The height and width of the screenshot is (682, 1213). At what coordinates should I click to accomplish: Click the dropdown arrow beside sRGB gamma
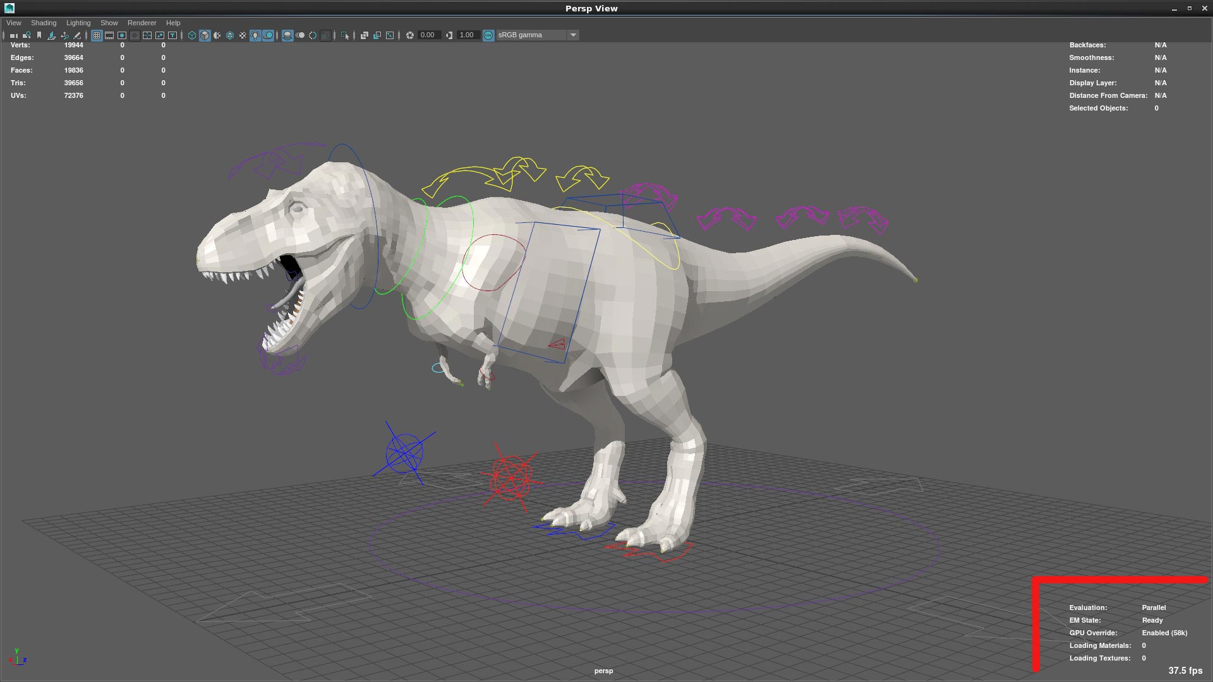(573, 35)
